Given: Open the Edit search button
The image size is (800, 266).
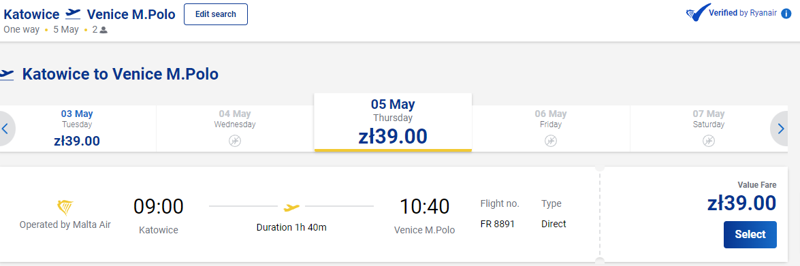Looking at the screenshot, I should pyautogui.click(x=216, y=14).
